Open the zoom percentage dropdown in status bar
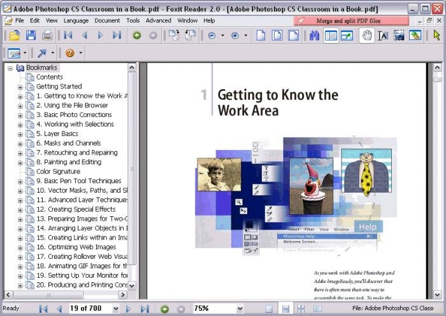446x316 pixels. [240, 308]
